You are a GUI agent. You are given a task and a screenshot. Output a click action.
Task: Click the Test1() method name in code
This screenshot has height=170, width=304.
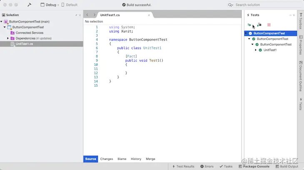(156, 60)
